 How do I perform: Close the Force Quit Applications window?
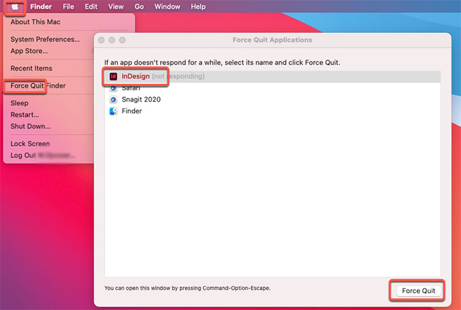102,40
